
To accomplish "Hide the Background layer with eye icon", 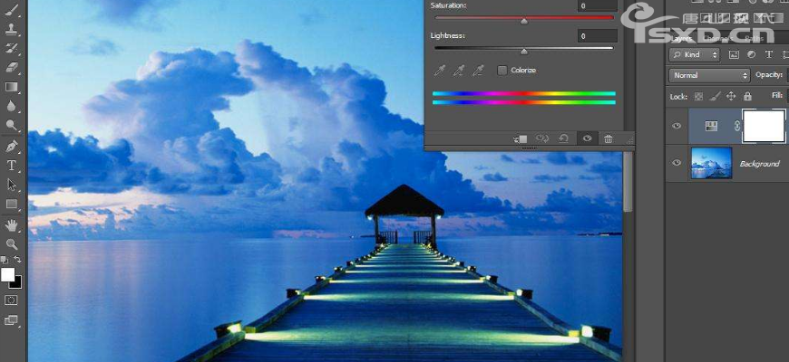I will pyautogui.click(x=677, y=163).
